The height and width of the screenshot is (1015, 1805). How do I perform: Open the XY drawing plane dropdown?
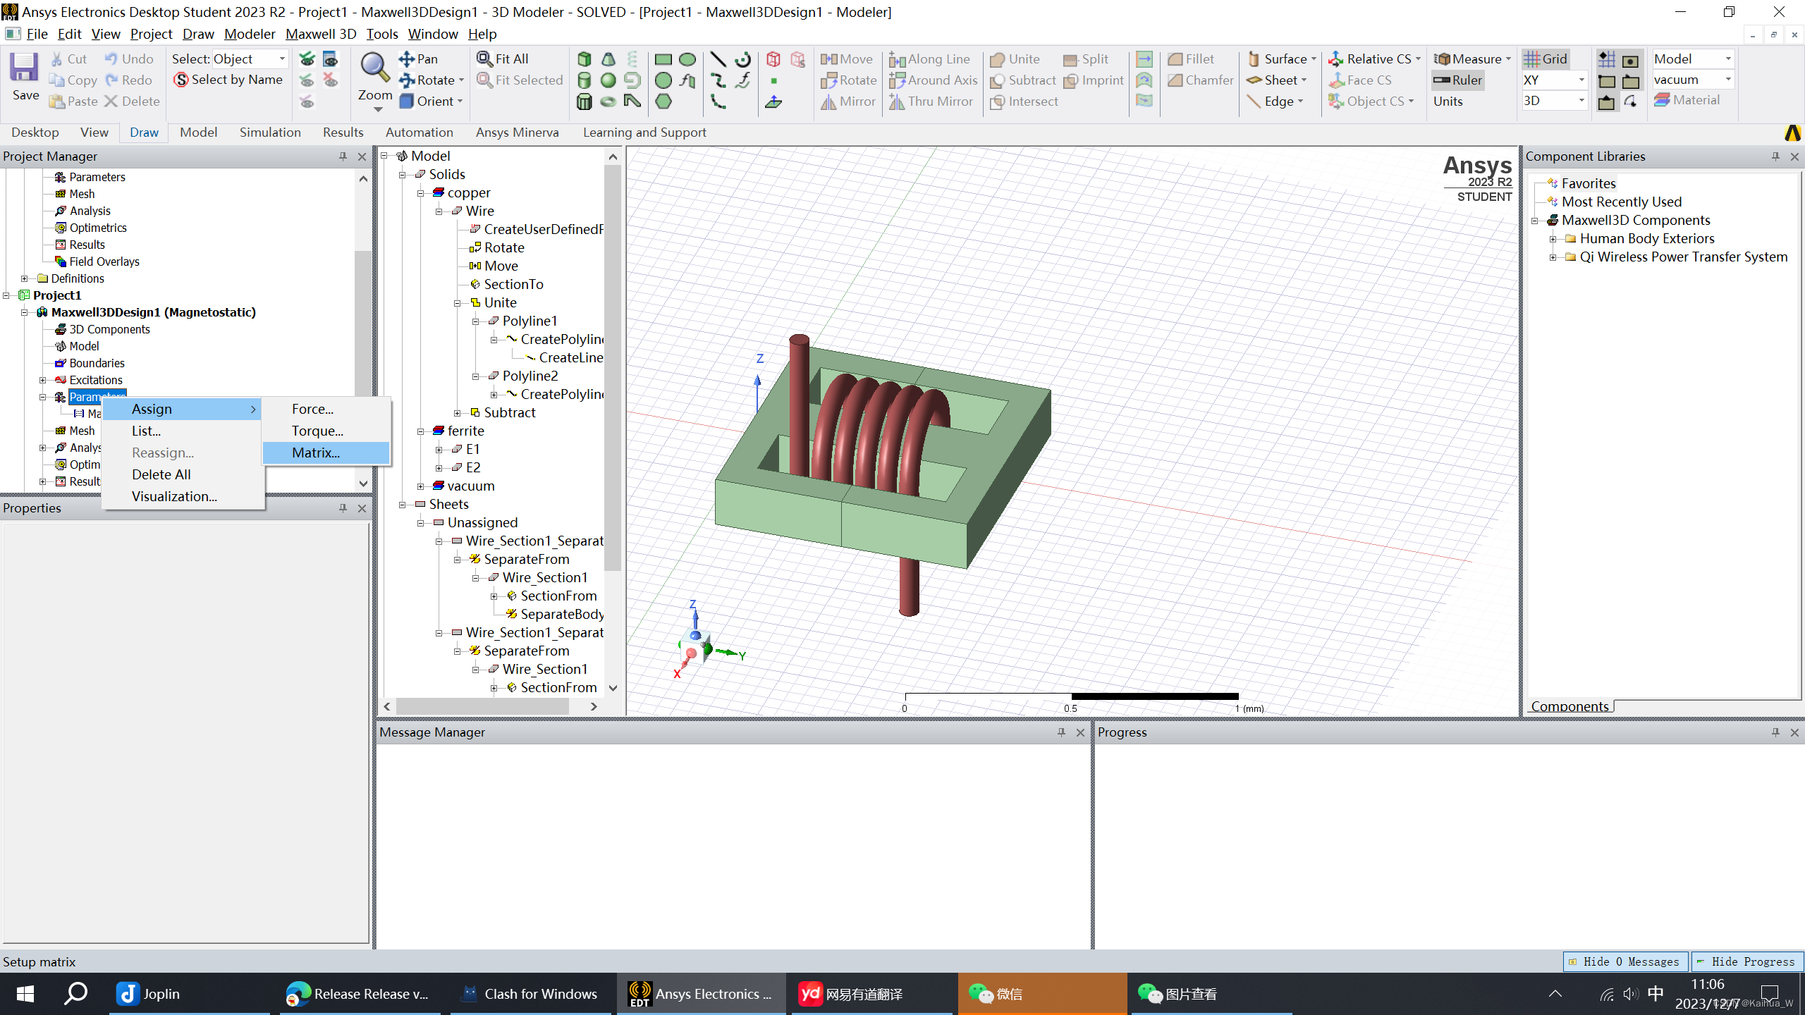(1581, 80)
